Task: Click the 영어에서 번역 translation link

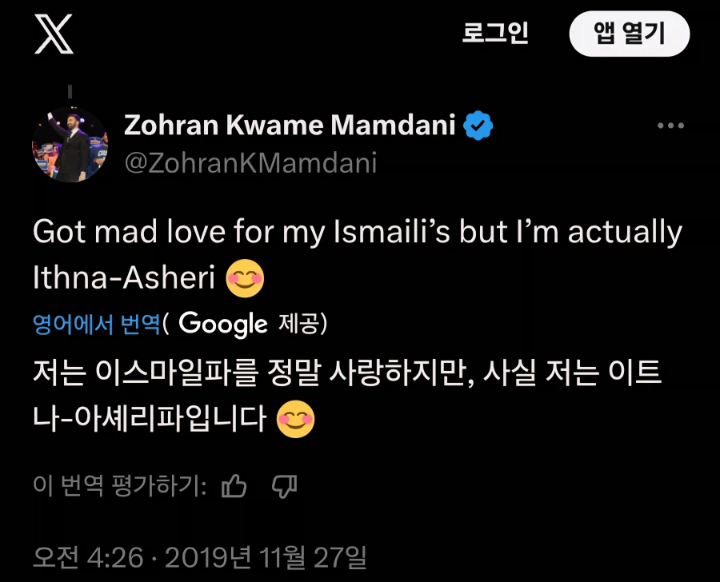Action: (96, 324)
